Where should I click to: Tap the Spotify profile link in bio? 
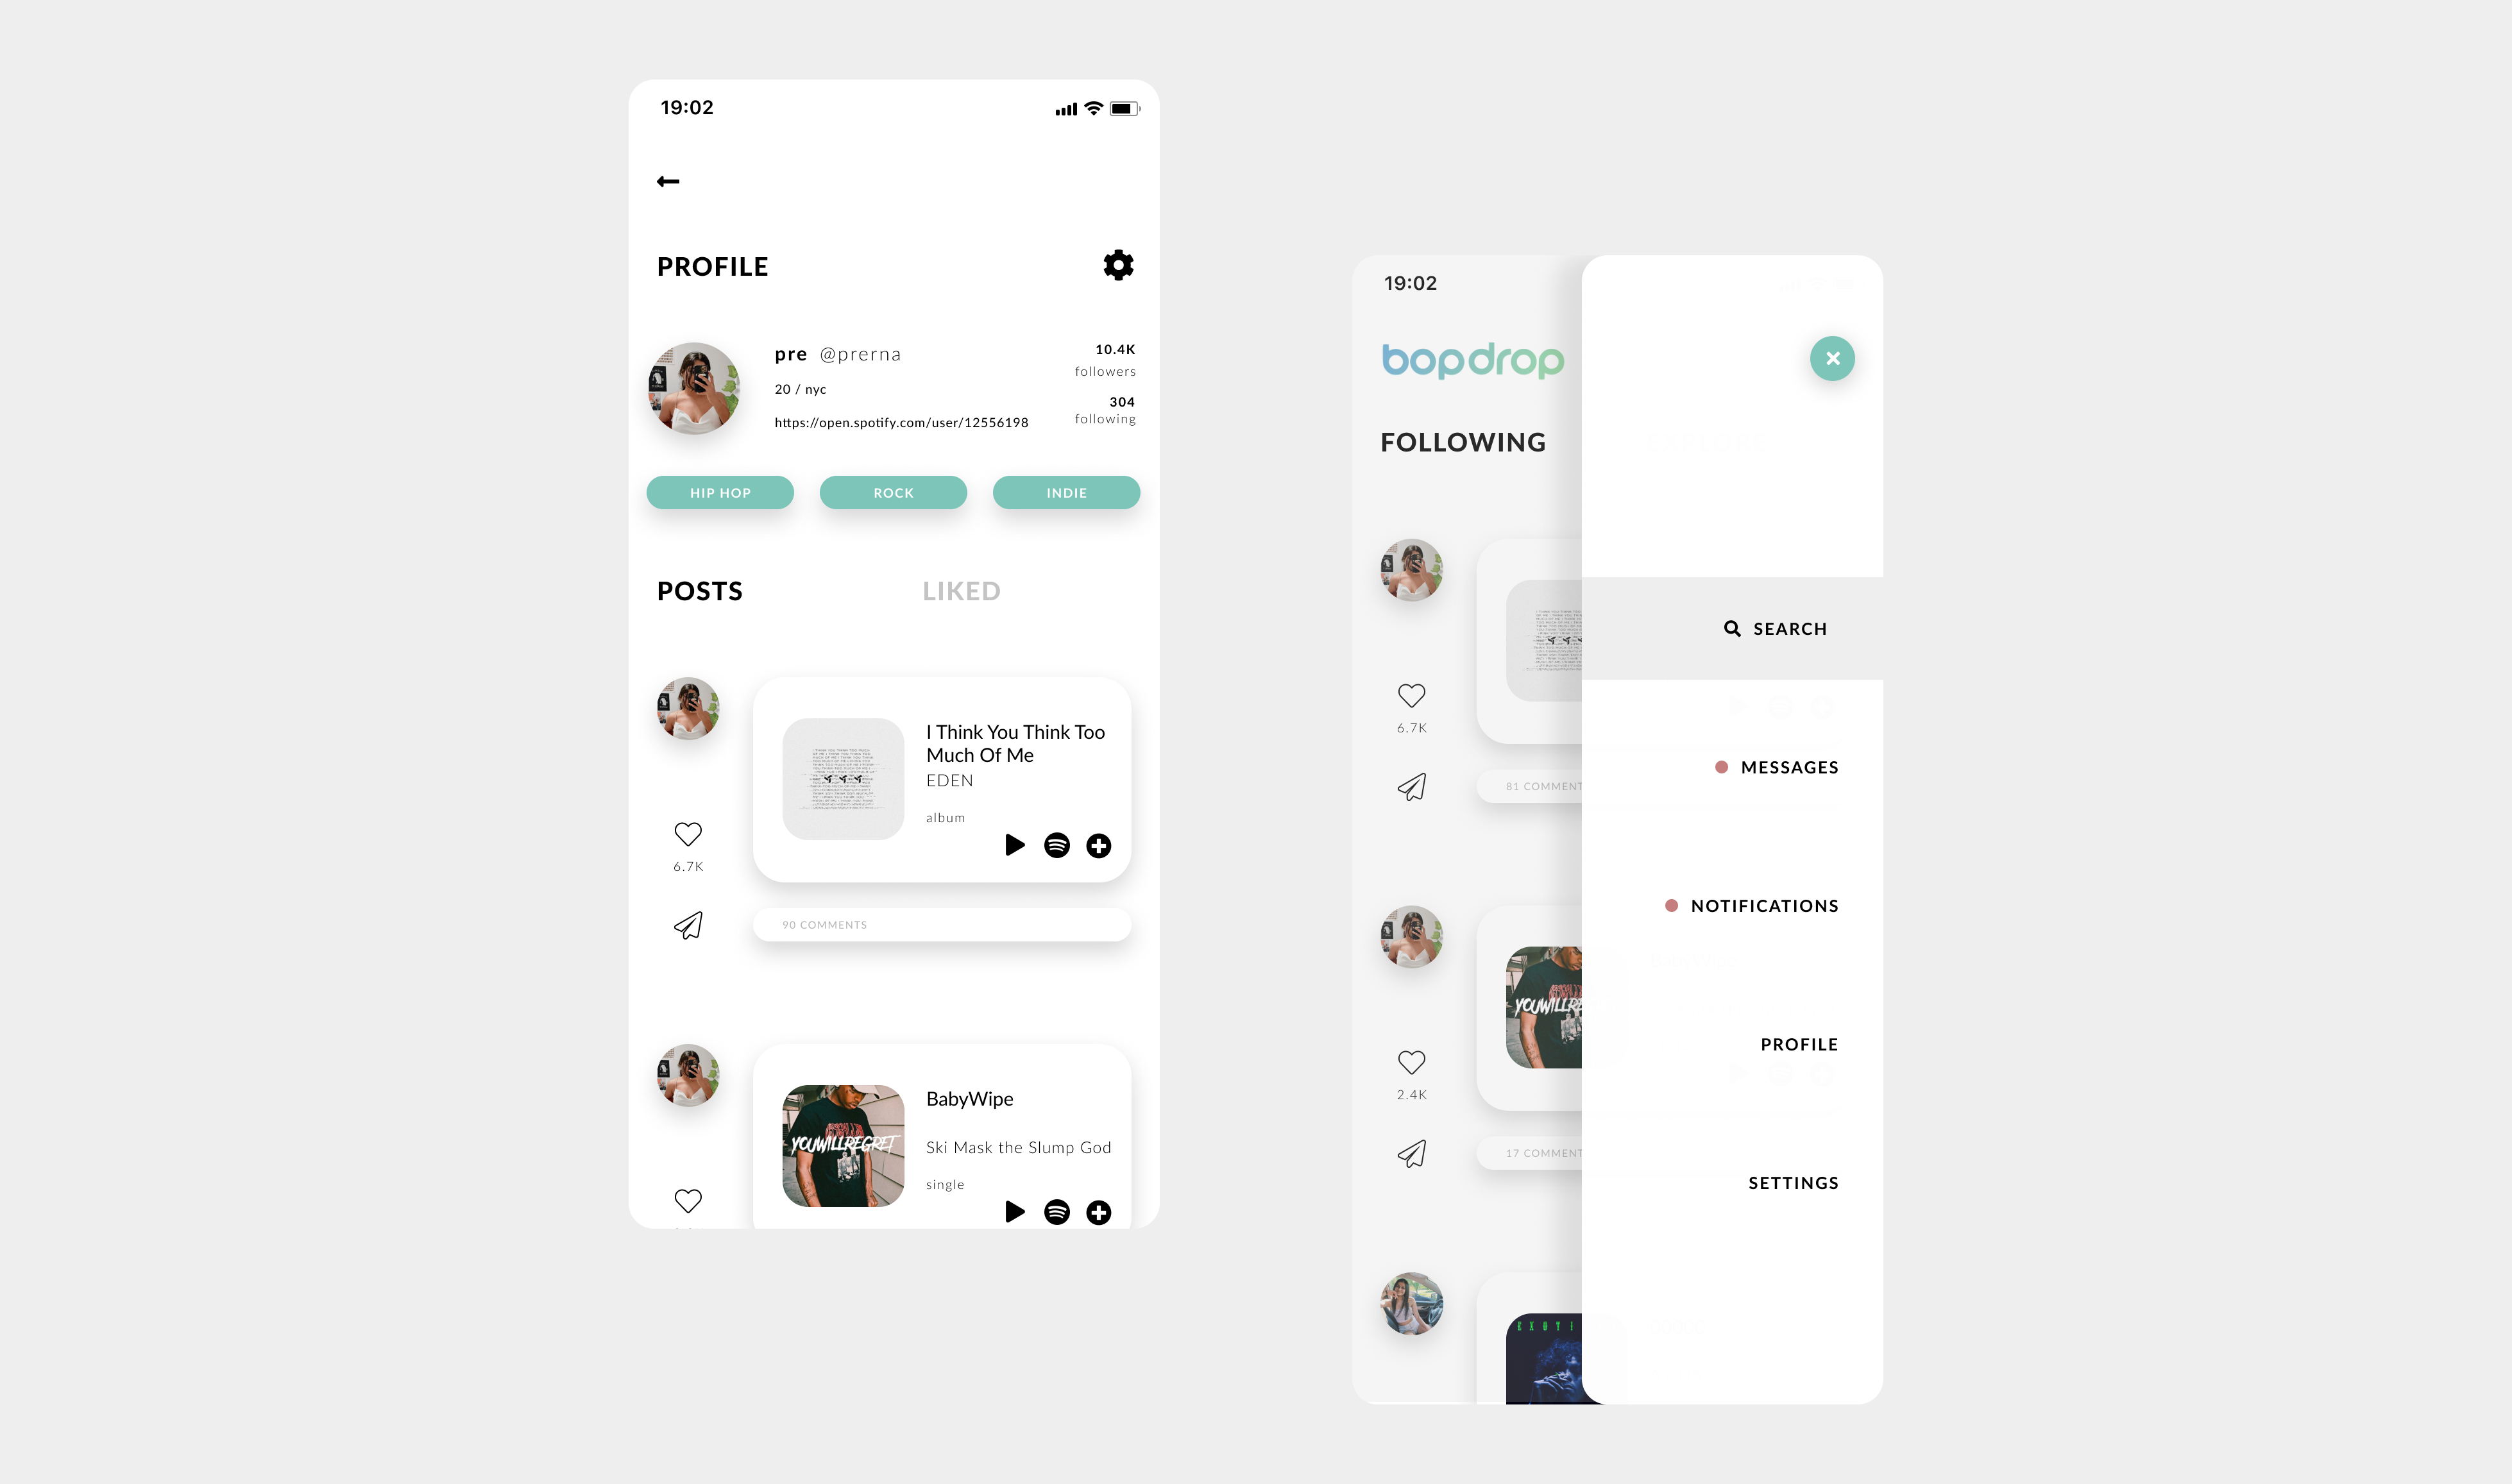pyautogui.click(x=901, y=422)
